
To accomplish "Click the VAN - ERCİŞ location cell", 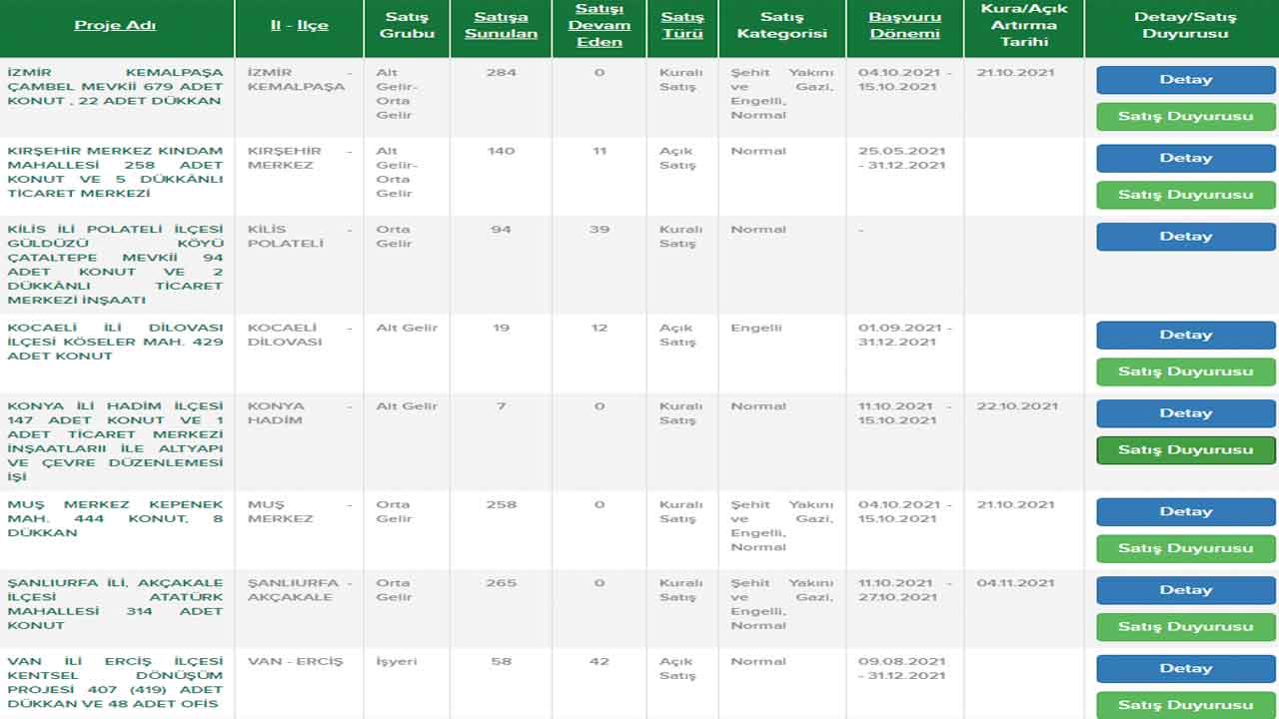I will [x=295, y=661].
